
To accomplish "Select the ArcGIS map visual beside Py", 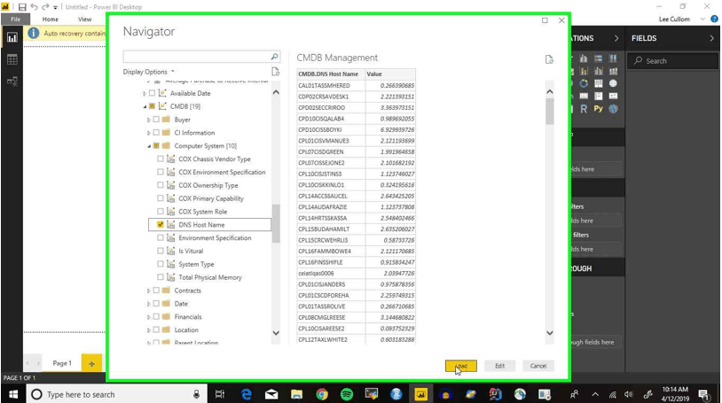I will click(x=613, y=109).
